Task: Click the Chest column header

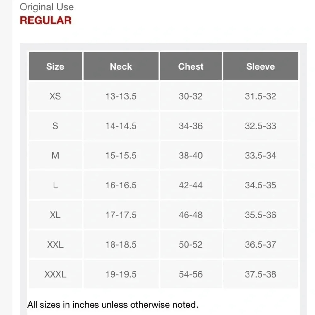Action: point(191,66)
